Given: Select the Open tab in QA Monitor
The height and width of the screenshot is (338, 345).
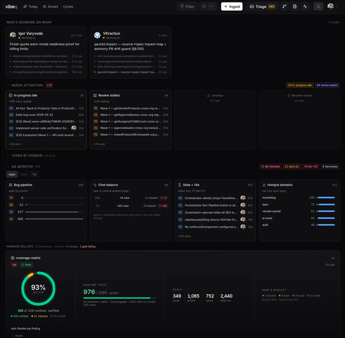Looking at the screenshot, I should click(12, 174).
